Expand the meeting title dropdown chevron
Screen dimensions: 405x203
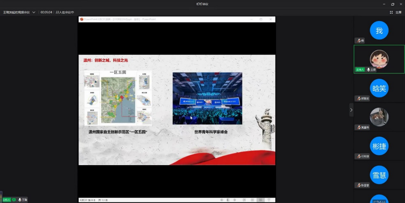(34, 12)
